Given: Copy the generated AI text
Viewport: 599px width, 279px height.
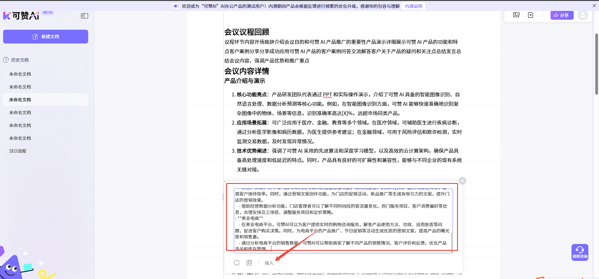Looking at the screenshot, I should tap(249, 263).
